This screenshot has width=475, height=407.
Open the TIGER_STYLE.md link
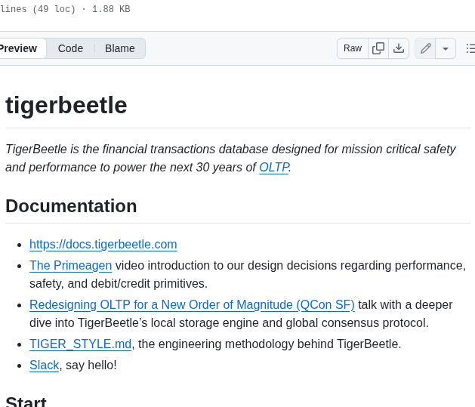coord(81,344)
